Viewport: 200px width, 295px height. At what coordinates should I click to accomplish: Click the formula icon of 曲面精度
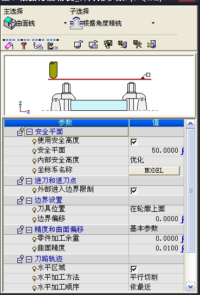click(x=182, y=248)
